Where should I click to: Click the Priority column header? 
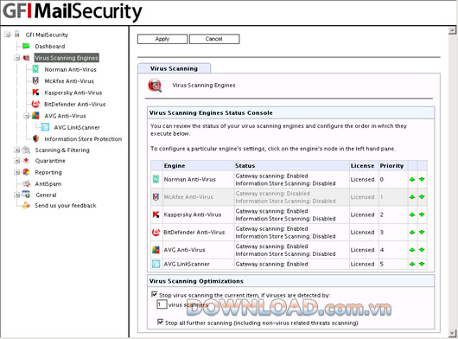(x=393, y=166)
